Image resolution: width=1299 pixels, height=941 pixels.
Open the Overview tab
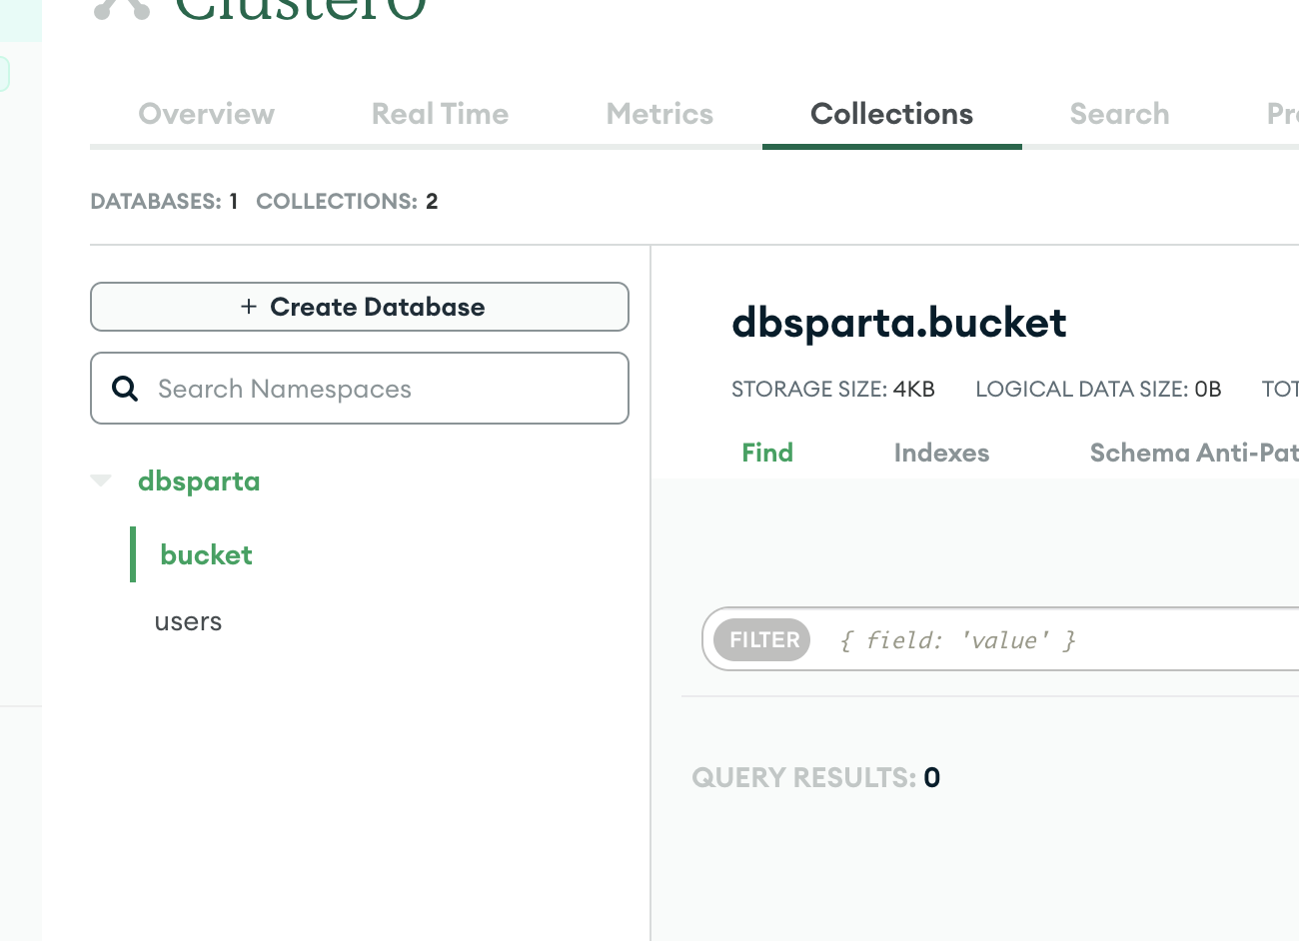point(207,114)
